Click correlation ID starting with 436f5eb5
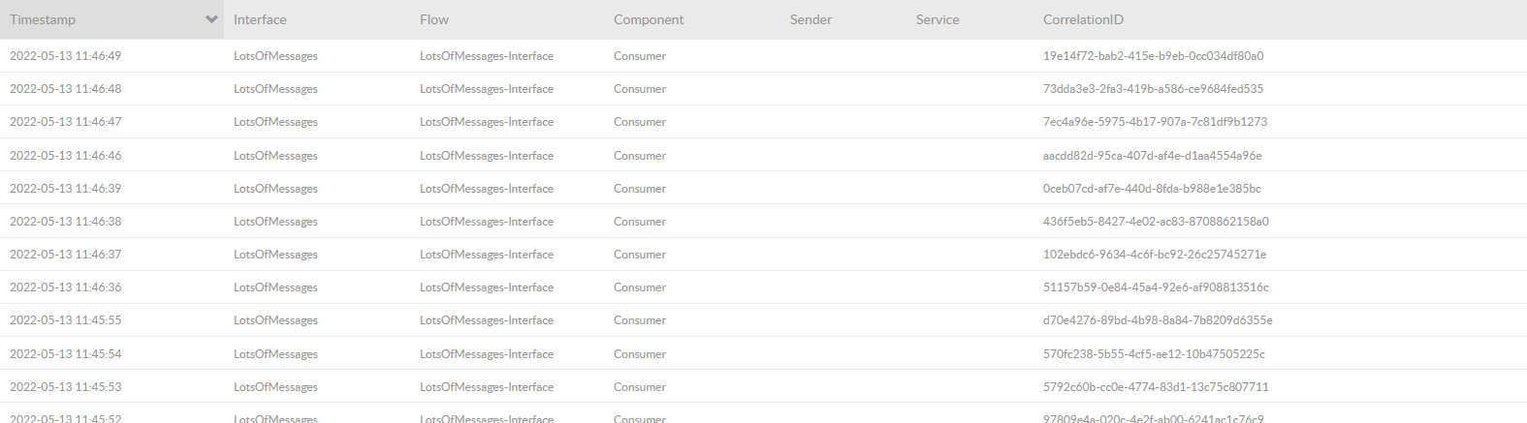1527x423 pixels. (x=1156, y=222)
